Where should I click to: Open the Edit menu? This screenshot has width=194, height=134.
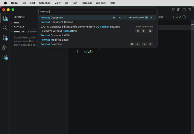(32, 3)
